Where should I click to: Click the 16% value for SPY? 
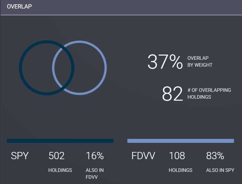[x=95, y=156]
